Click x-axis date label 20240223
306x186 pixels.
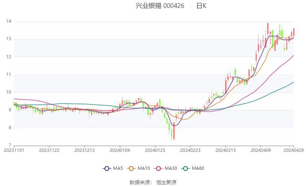point(190,150)
